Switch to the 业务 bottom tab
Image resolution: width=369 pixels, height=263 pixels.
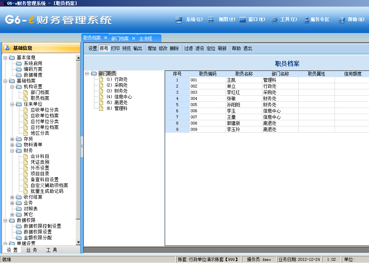click(32, 250)
